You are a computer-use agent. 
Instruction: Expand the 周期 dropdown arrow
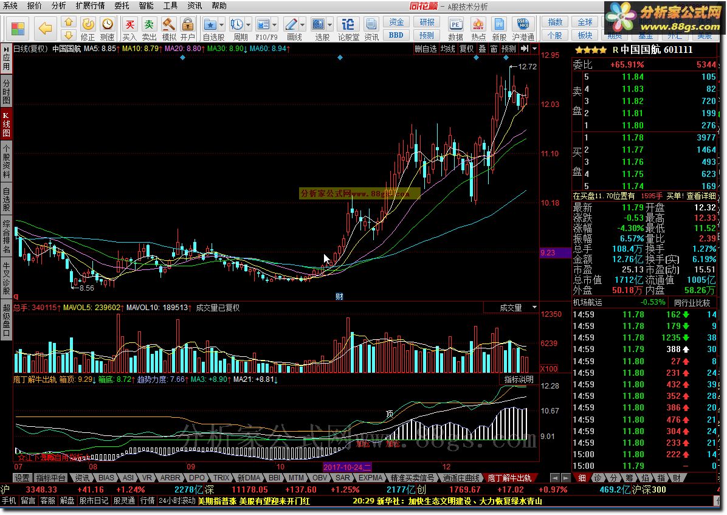click(249, 24)
